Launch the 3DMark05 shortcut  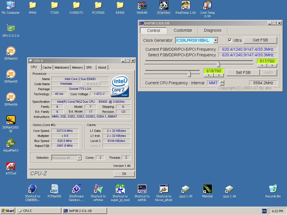[x=11, y=77]
